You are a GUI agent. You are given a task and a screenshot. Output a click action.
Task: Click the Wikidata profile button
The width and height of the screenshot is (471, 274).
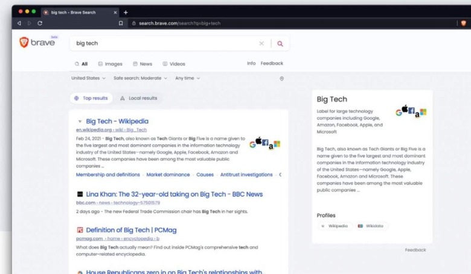coord(370,226)
